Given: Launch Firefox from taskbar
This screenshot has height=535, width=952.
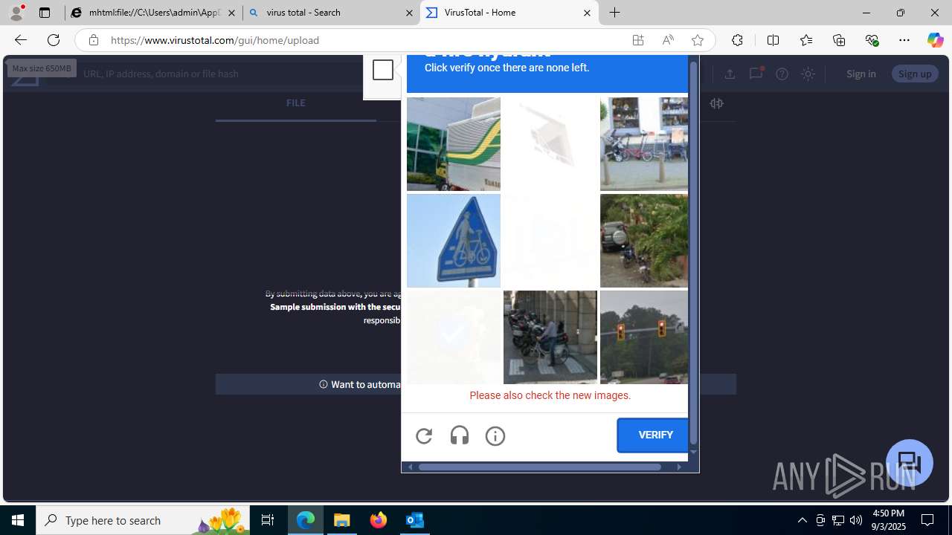Looking at the screenshot, I should coord(379,520).
